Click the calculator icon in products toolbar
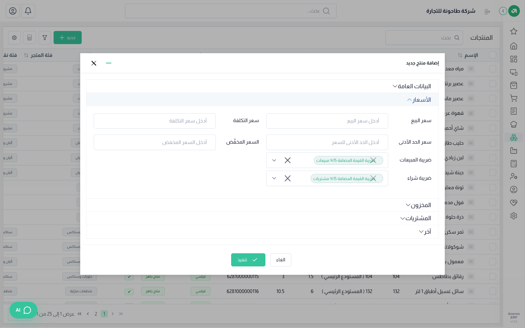The height and width of the screenshot is (328, 525). tap(30, 38)
